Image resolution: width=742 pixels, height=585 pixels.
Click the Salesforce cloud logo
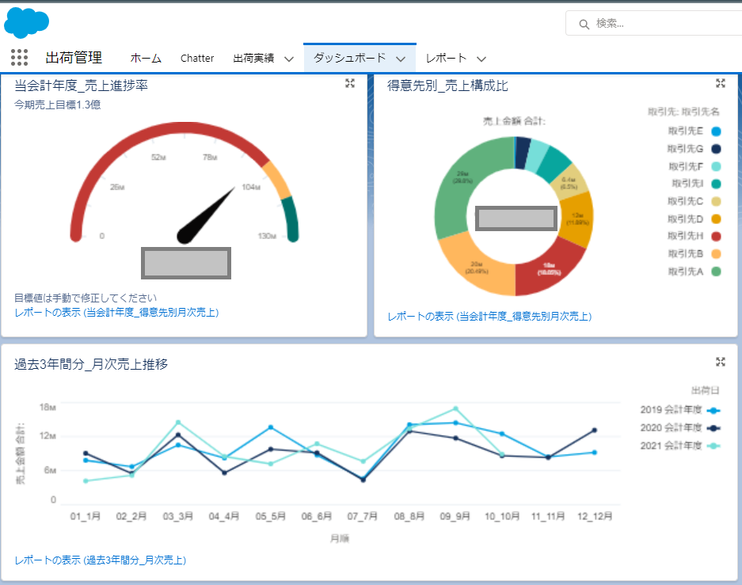(x=26, y=22)
